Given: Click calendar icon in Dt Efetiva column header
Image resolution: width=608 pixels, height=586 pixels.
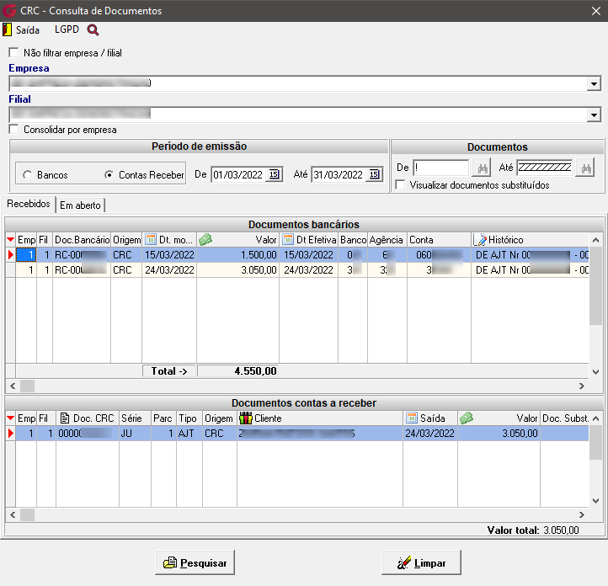Looking at the screenshot, I should [288, 239].
